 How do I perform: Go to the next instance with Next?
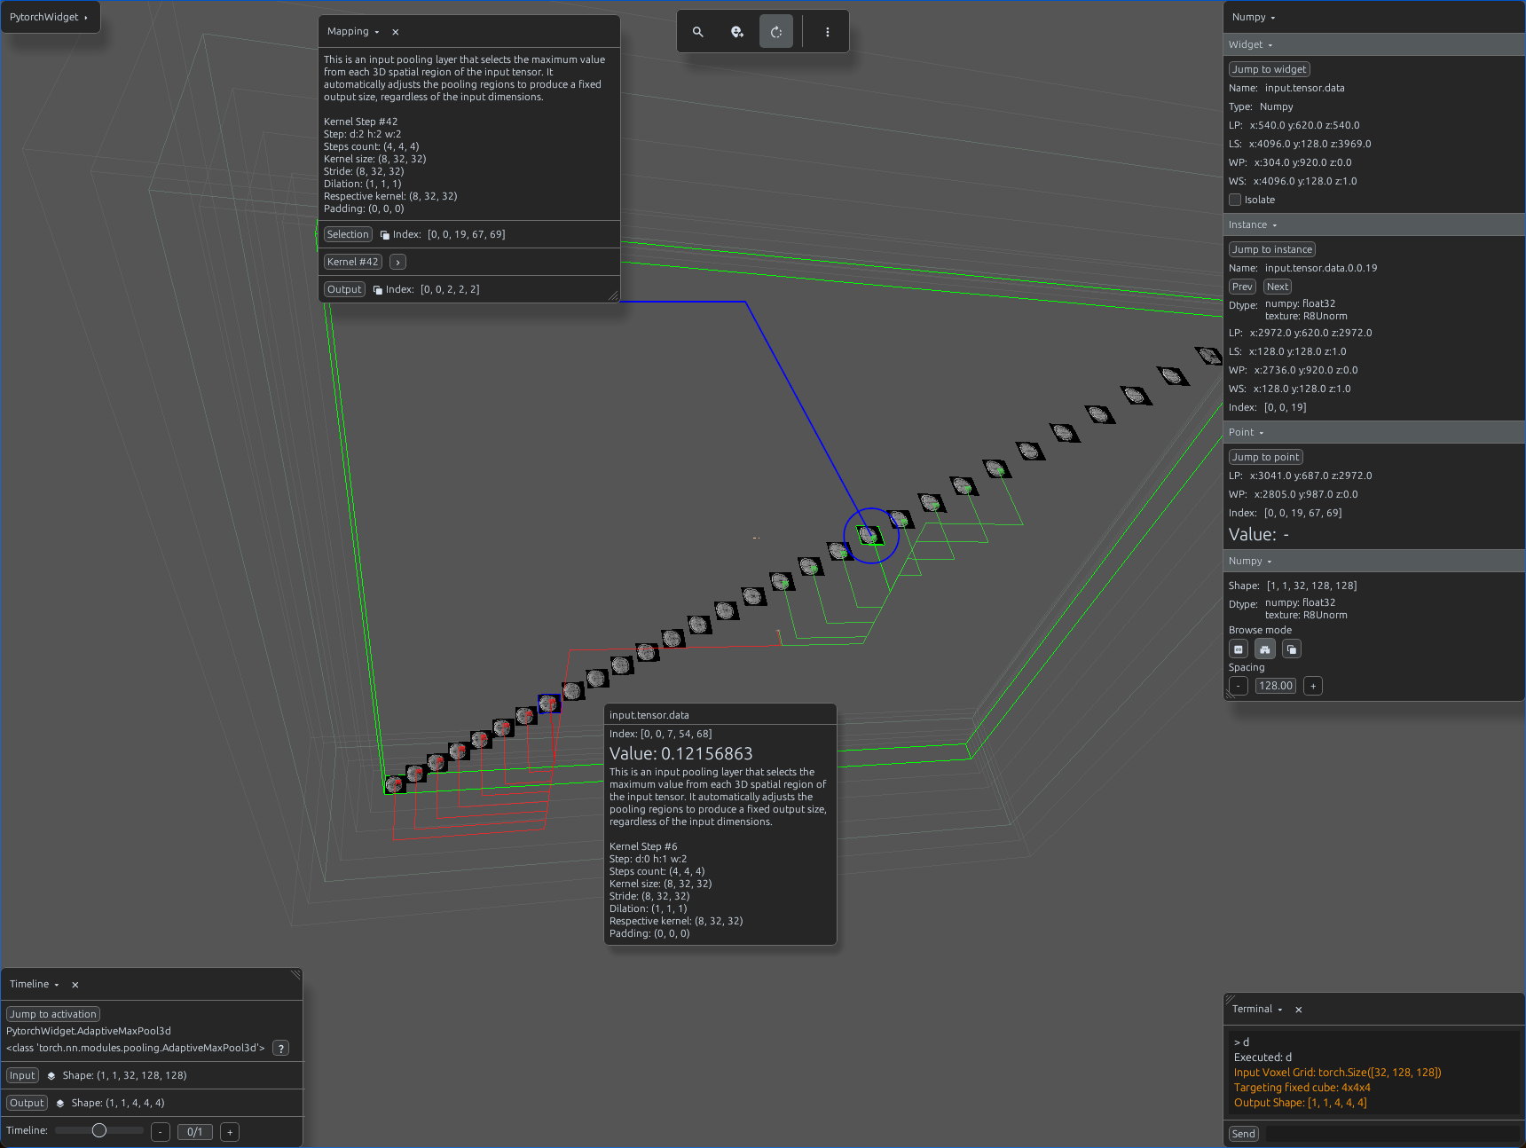[1278, 287]
